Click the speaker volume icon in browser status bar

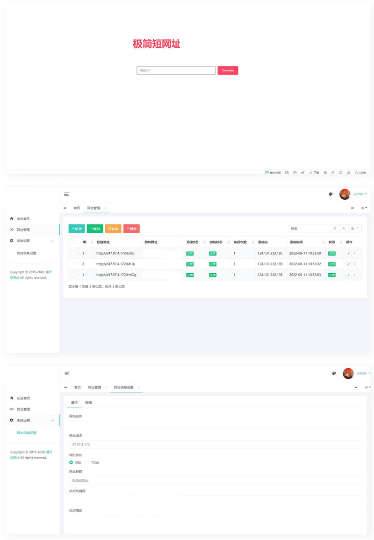click(348, 173)
